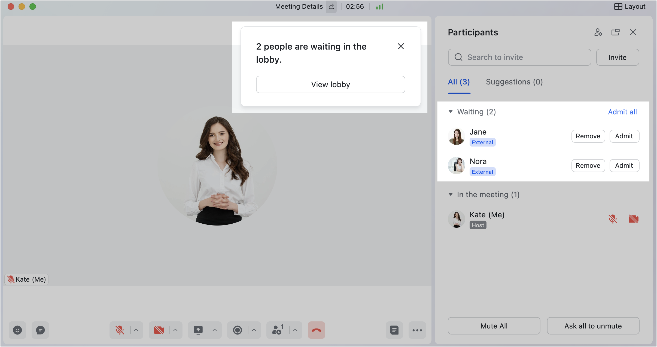Start screen sharing
657x347 pixels.
point(198,330)
